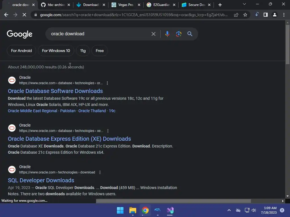Open the downloads icon in toolbar
The image size is (290, 217).
click(x=257, y=14)
